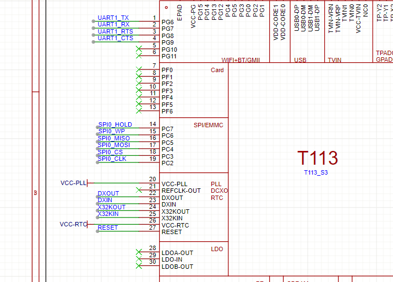Select the DXOUT net label
The image size is (393, 282).
(108, 193)
